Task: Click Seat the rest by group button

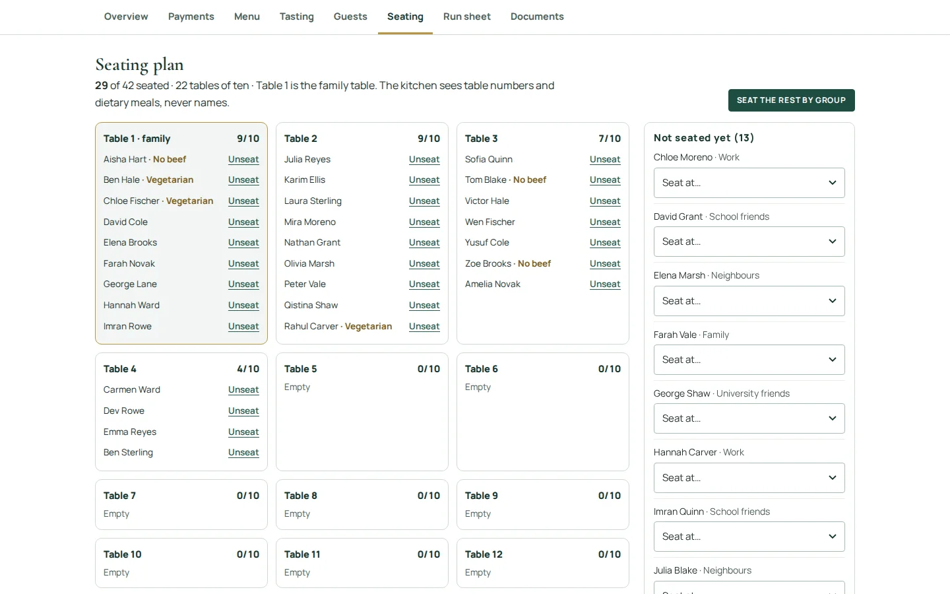Action: [792, 100]
